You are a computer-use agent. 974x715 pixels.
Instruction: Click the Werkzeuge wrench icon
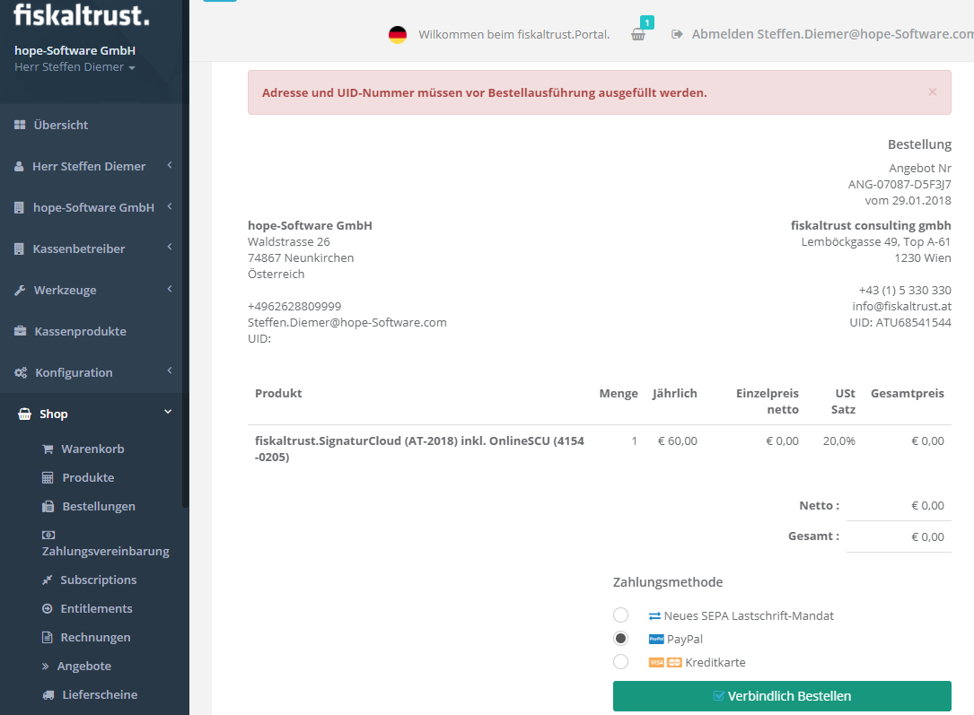[20, 291]
